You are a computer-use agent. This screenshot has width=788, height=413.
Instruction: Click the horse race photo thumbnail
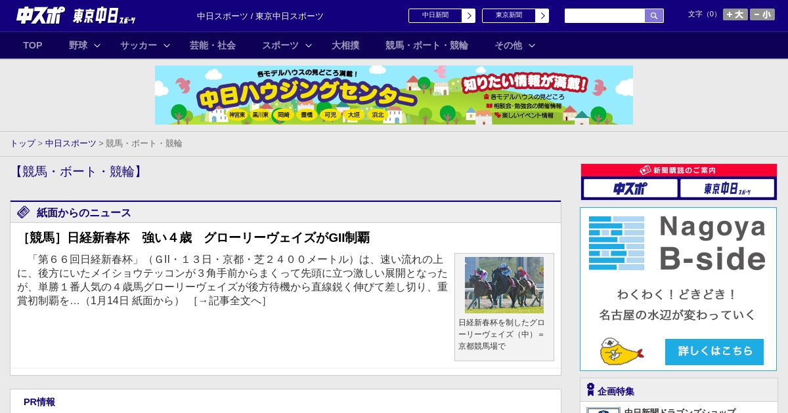504,285
